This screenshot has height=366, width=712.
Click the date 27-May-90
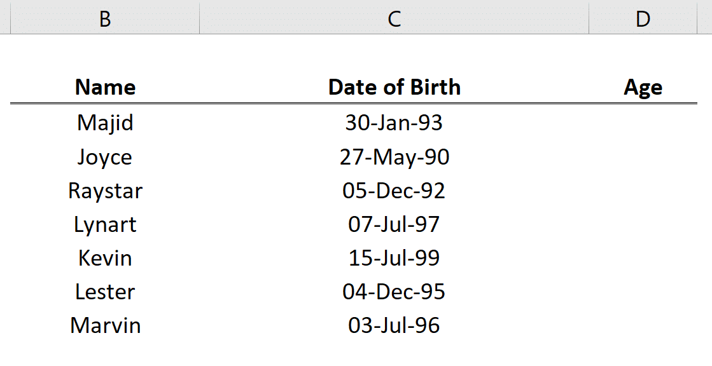394,156
